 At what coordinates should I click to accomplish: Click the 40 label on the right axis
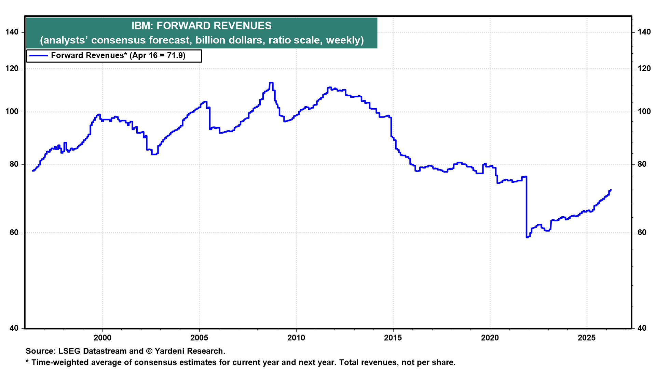click(x=642, y=328)
